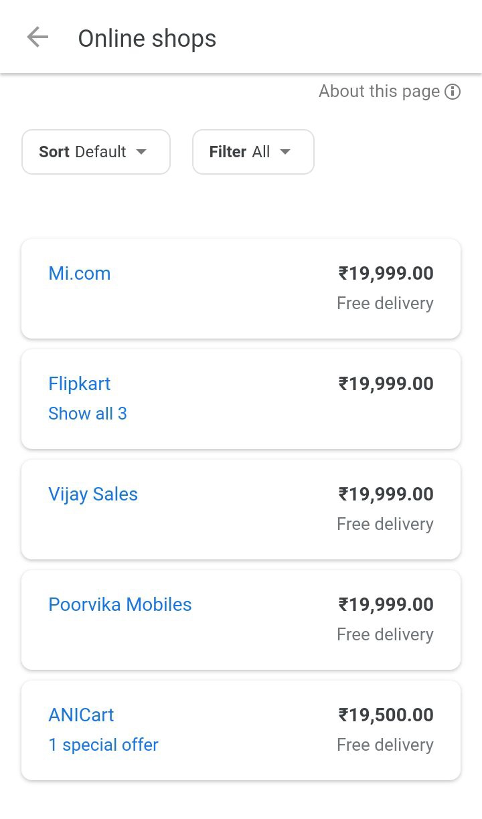Click the Online shops page title
This screenshot has height=819, width=482.
tap(147, 39)
